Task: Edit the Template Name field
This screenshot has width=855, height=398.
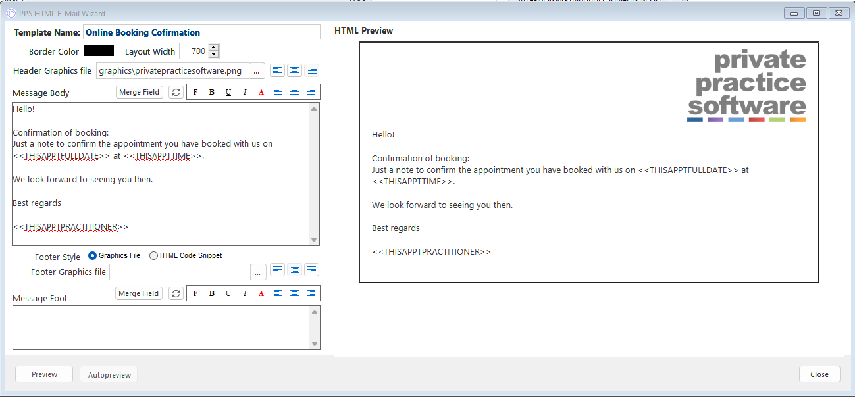Action: point(201,32)
